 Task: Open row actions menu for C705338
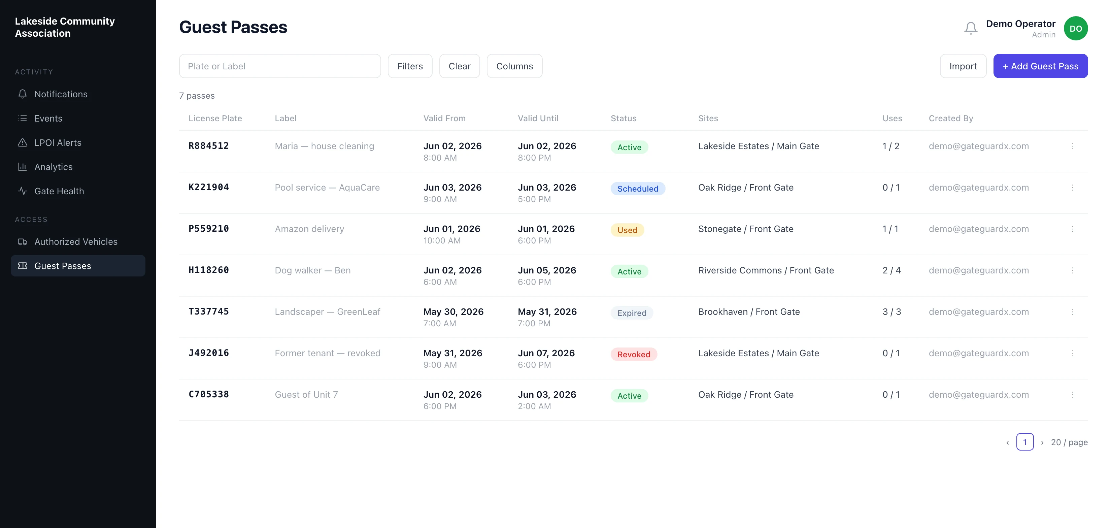(1072, 395)
